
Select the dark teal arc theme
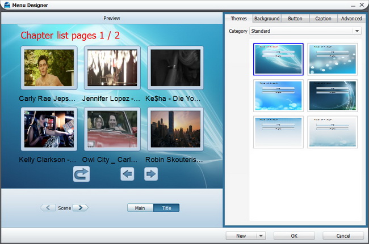tap(332, 96)
